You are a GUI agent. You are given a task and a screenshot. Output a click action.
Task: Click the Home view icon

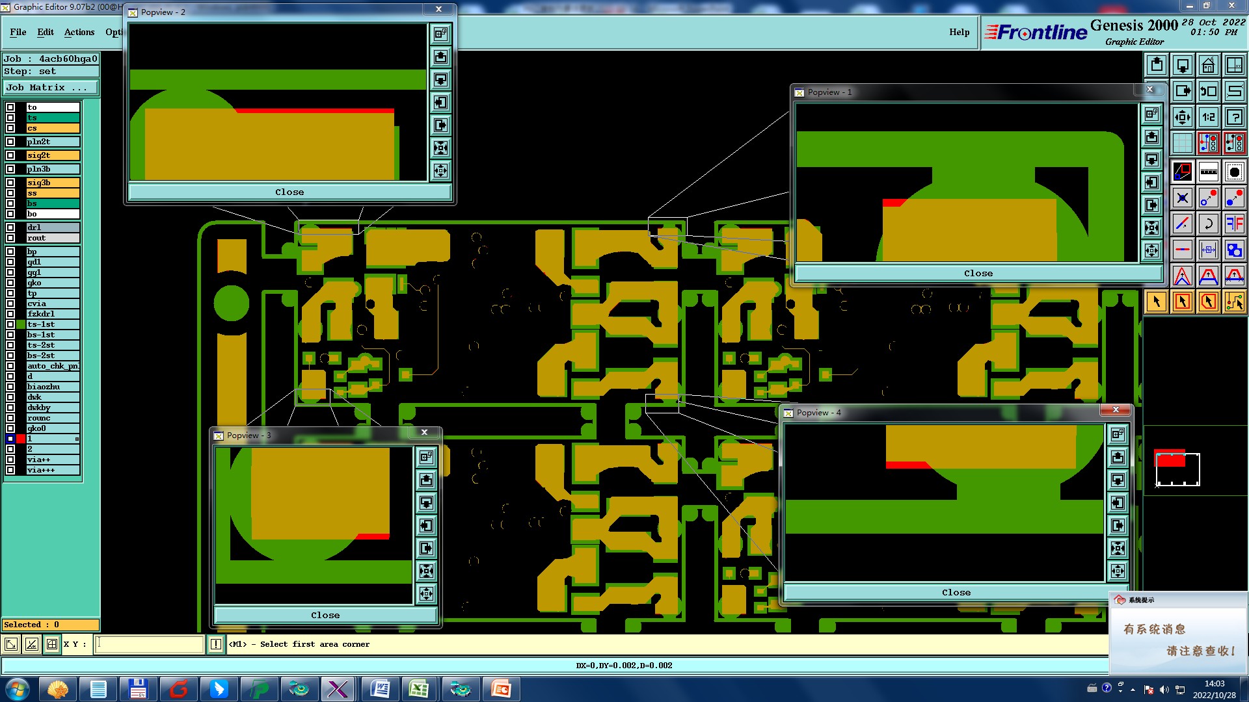pyautogui.click(x=1208, y=65)
